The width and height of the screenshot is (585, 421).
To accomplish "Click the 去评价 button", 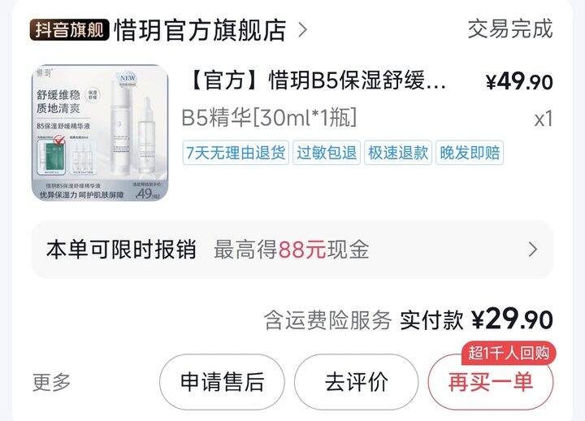I will click(x=357, y=382).
